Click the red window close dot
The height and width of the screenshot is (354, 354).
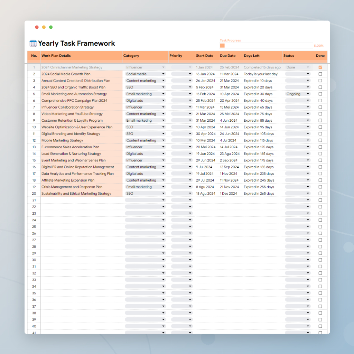pyautogui.click(x=37, y=27)
